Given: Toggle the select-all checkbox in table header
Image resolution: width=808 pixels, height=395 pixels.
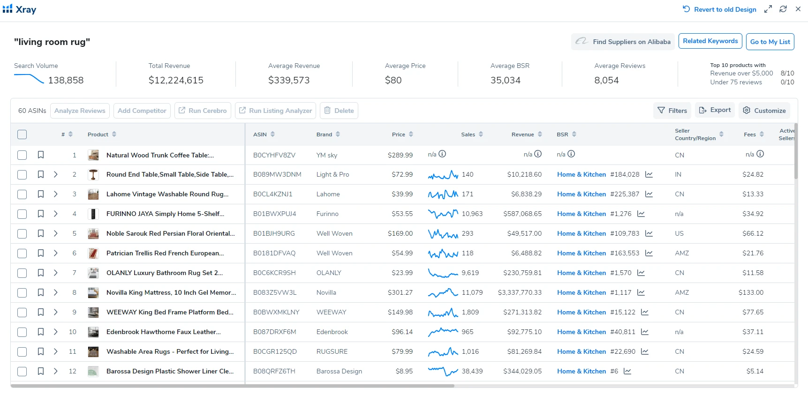Looking at the screenshot, I should click(x=22, y=134).
